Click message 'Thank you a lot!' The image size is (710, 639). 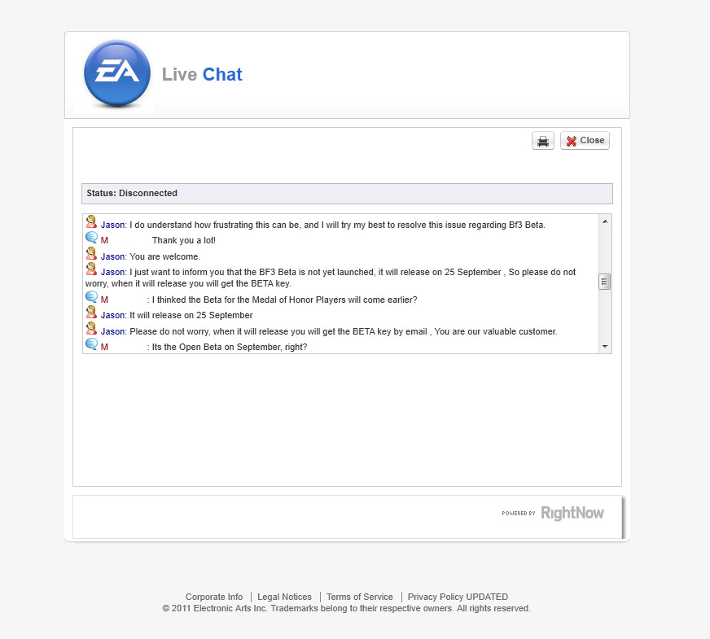coord(184,240)
